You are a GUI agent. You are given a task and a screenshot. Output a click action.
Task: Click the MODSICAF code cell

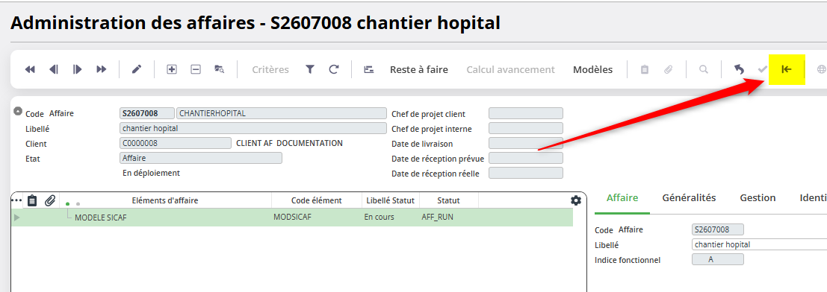point(293,218)
